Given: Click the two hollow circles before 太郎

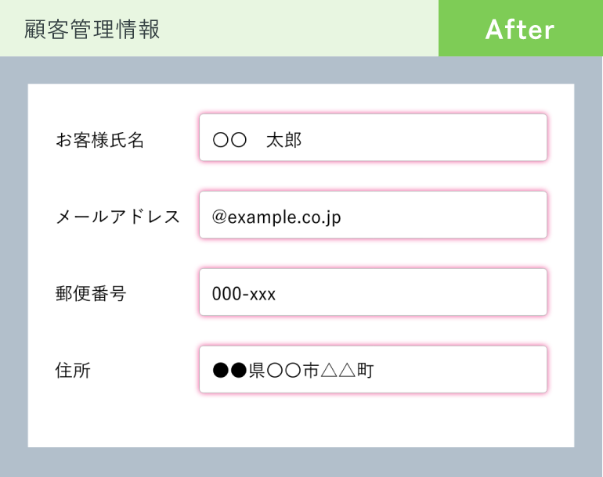Looking at the screenshot, I should pos(229,140).
